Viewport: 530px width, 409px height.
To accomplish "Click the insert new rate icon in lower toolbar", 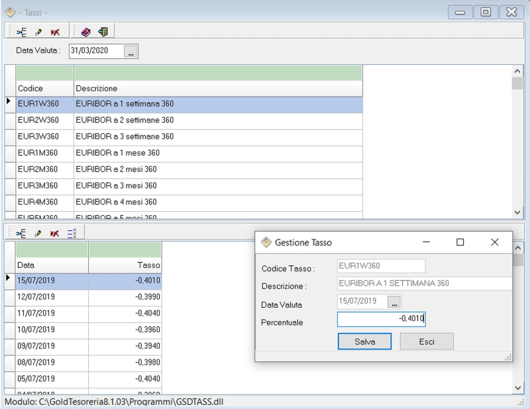I will click(x=21, y=234).
